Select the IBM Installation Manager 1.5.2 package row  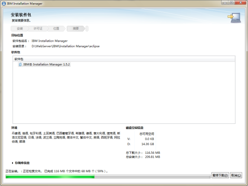click(x=44, y=65)
